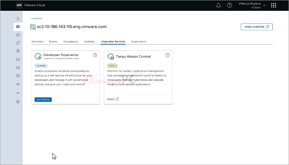Click the scroll document sidebar icon
Image resolution: width=289 pixels, height=165 pixels.
click(18, 43)
